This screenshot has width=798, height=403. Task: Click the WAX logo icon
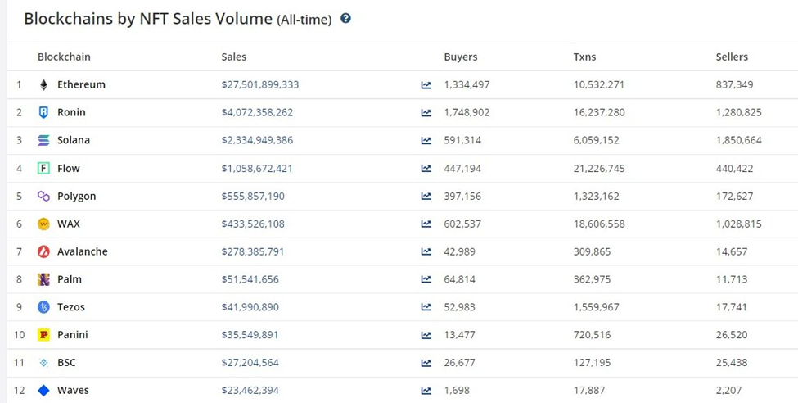click(44, 224)
